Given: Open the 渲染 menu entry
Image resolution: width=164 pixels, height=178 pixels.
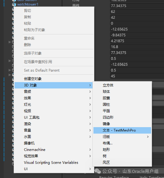Looking at the screenshot, I should [x=54, y=124].
